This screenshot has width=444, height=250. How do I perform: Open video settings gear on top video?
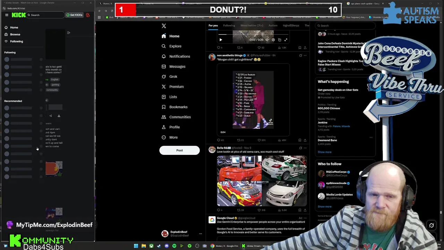pos(273,40)
